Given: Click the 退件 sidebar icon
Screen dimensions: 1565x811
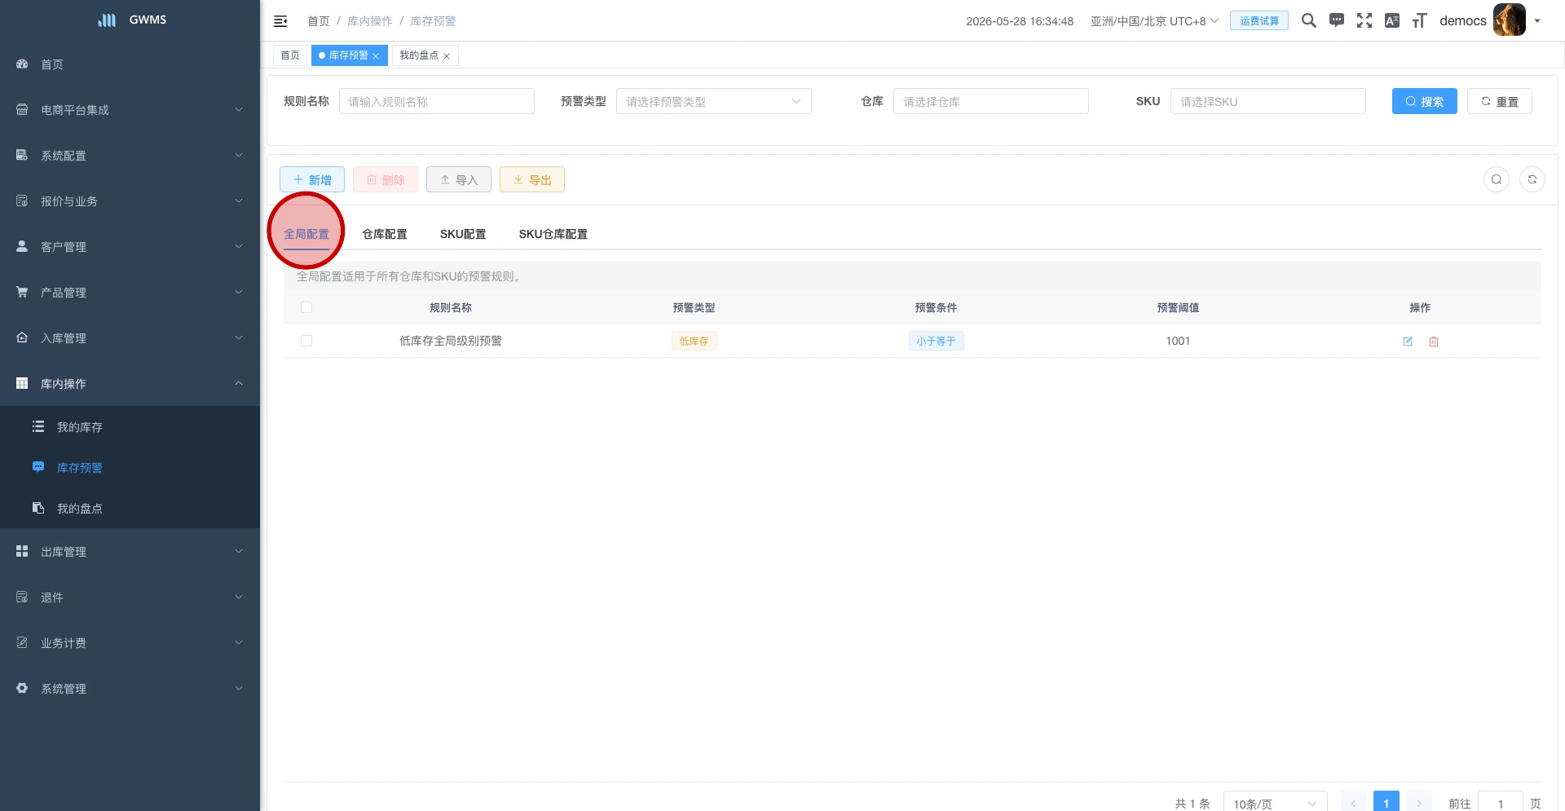Looking at the screenshot, I should (x=22, y=597).
